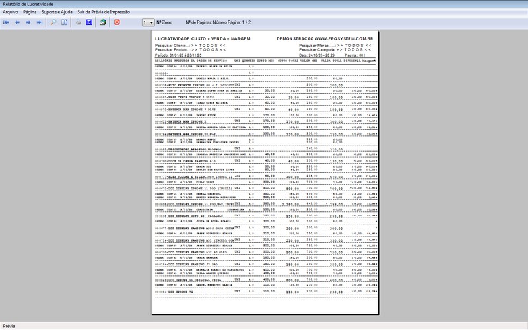The image size is (528, 330).
Task: Jump to the last page of the report
Action: [40, 22]
